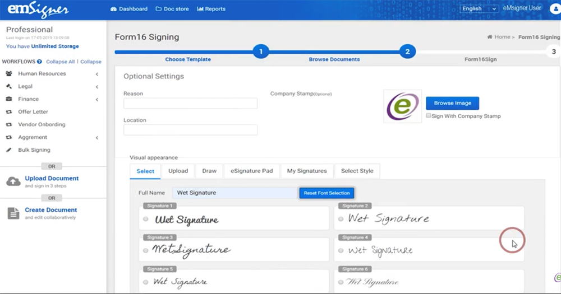This screenshot has height=294, width=561.
Task: Click the Reports chart icon
Action: tap(200, 9)
